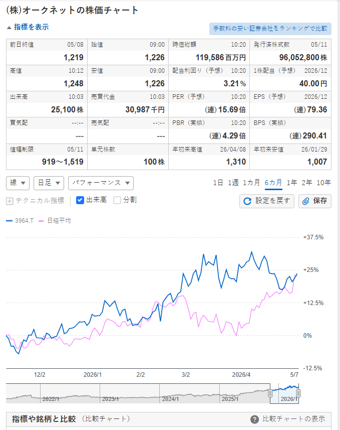
Task: Click the 前日終値 value 1,219
Action: coord(74,57)
